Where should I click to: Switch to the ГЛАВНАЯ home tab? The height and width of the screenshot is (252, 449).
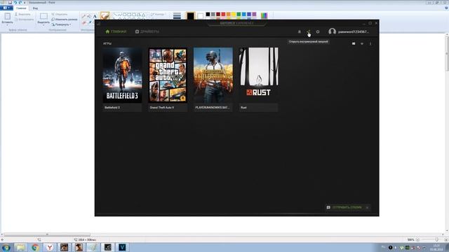pyautogui.click(x=116, y=31)
